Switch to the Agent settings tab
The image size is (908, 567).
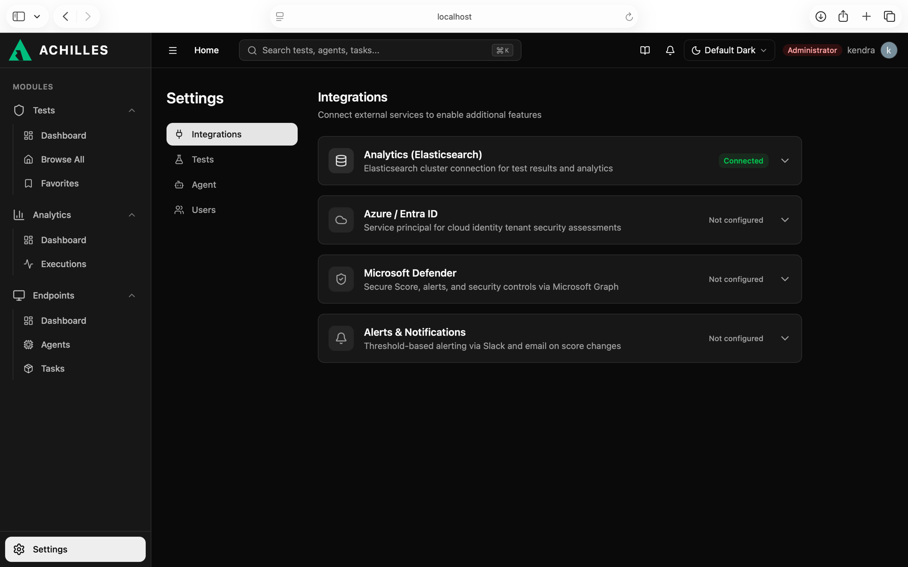coord(232,185)
